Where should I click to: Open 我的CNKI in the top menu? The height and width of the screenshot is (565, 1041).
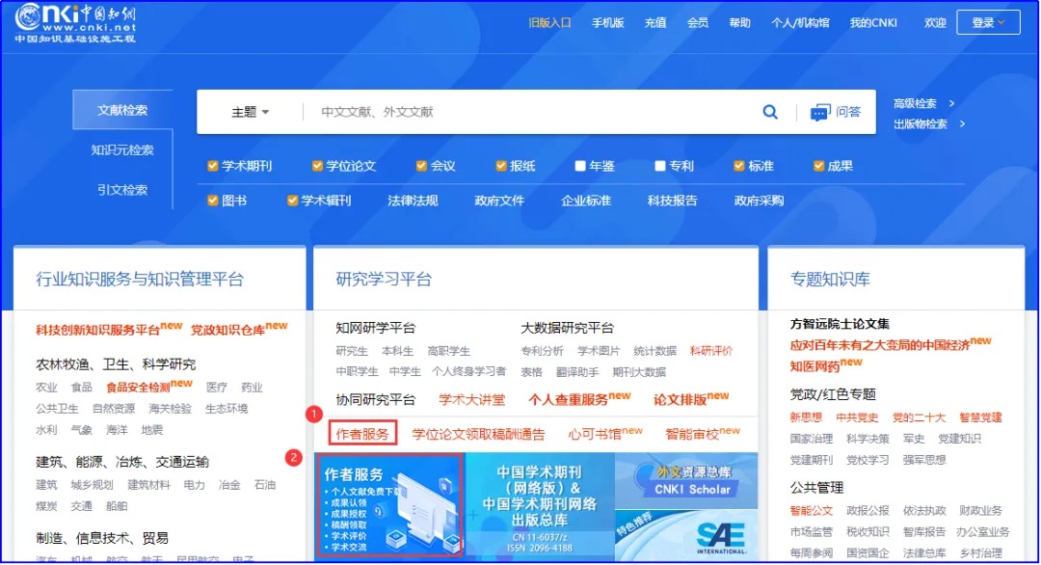873,22
